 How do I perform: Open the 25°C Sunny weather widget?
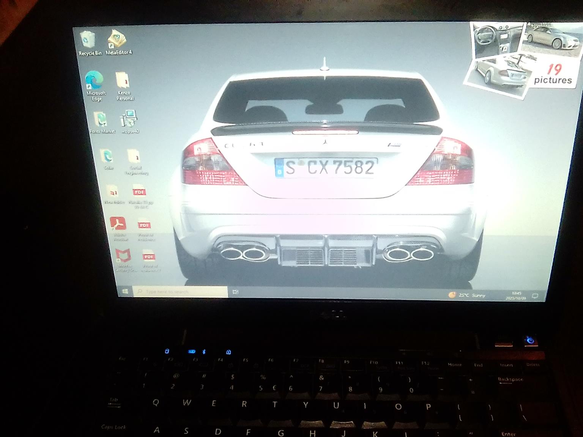(467, 295)
